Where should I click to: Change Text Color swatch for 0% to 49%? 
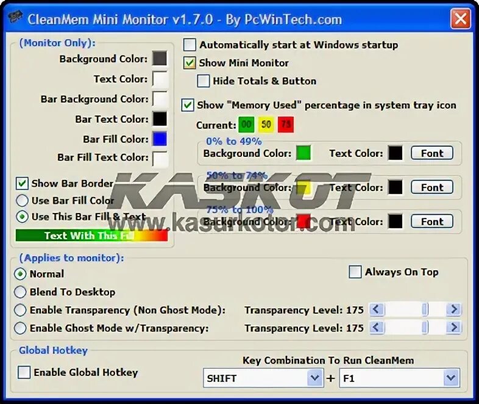click(x=396, y=153)
